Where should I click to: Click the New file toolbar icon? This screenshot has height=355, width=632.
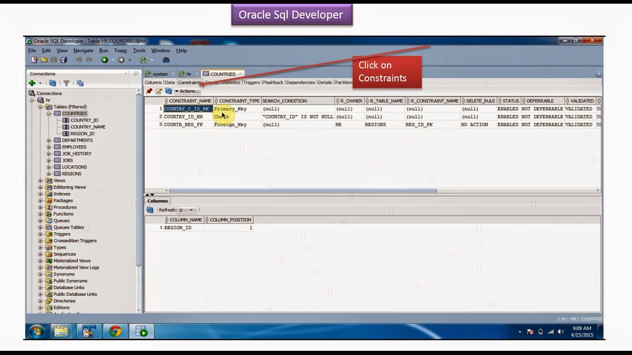(34, 60)
